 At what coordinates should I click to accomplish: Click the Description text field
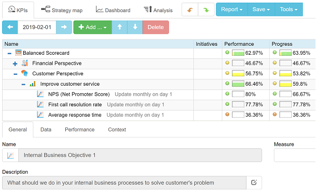click(x=124, y=183)
